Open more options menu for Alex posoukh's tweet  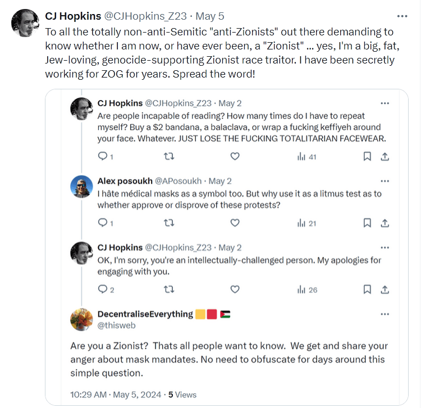click(385, 181)
